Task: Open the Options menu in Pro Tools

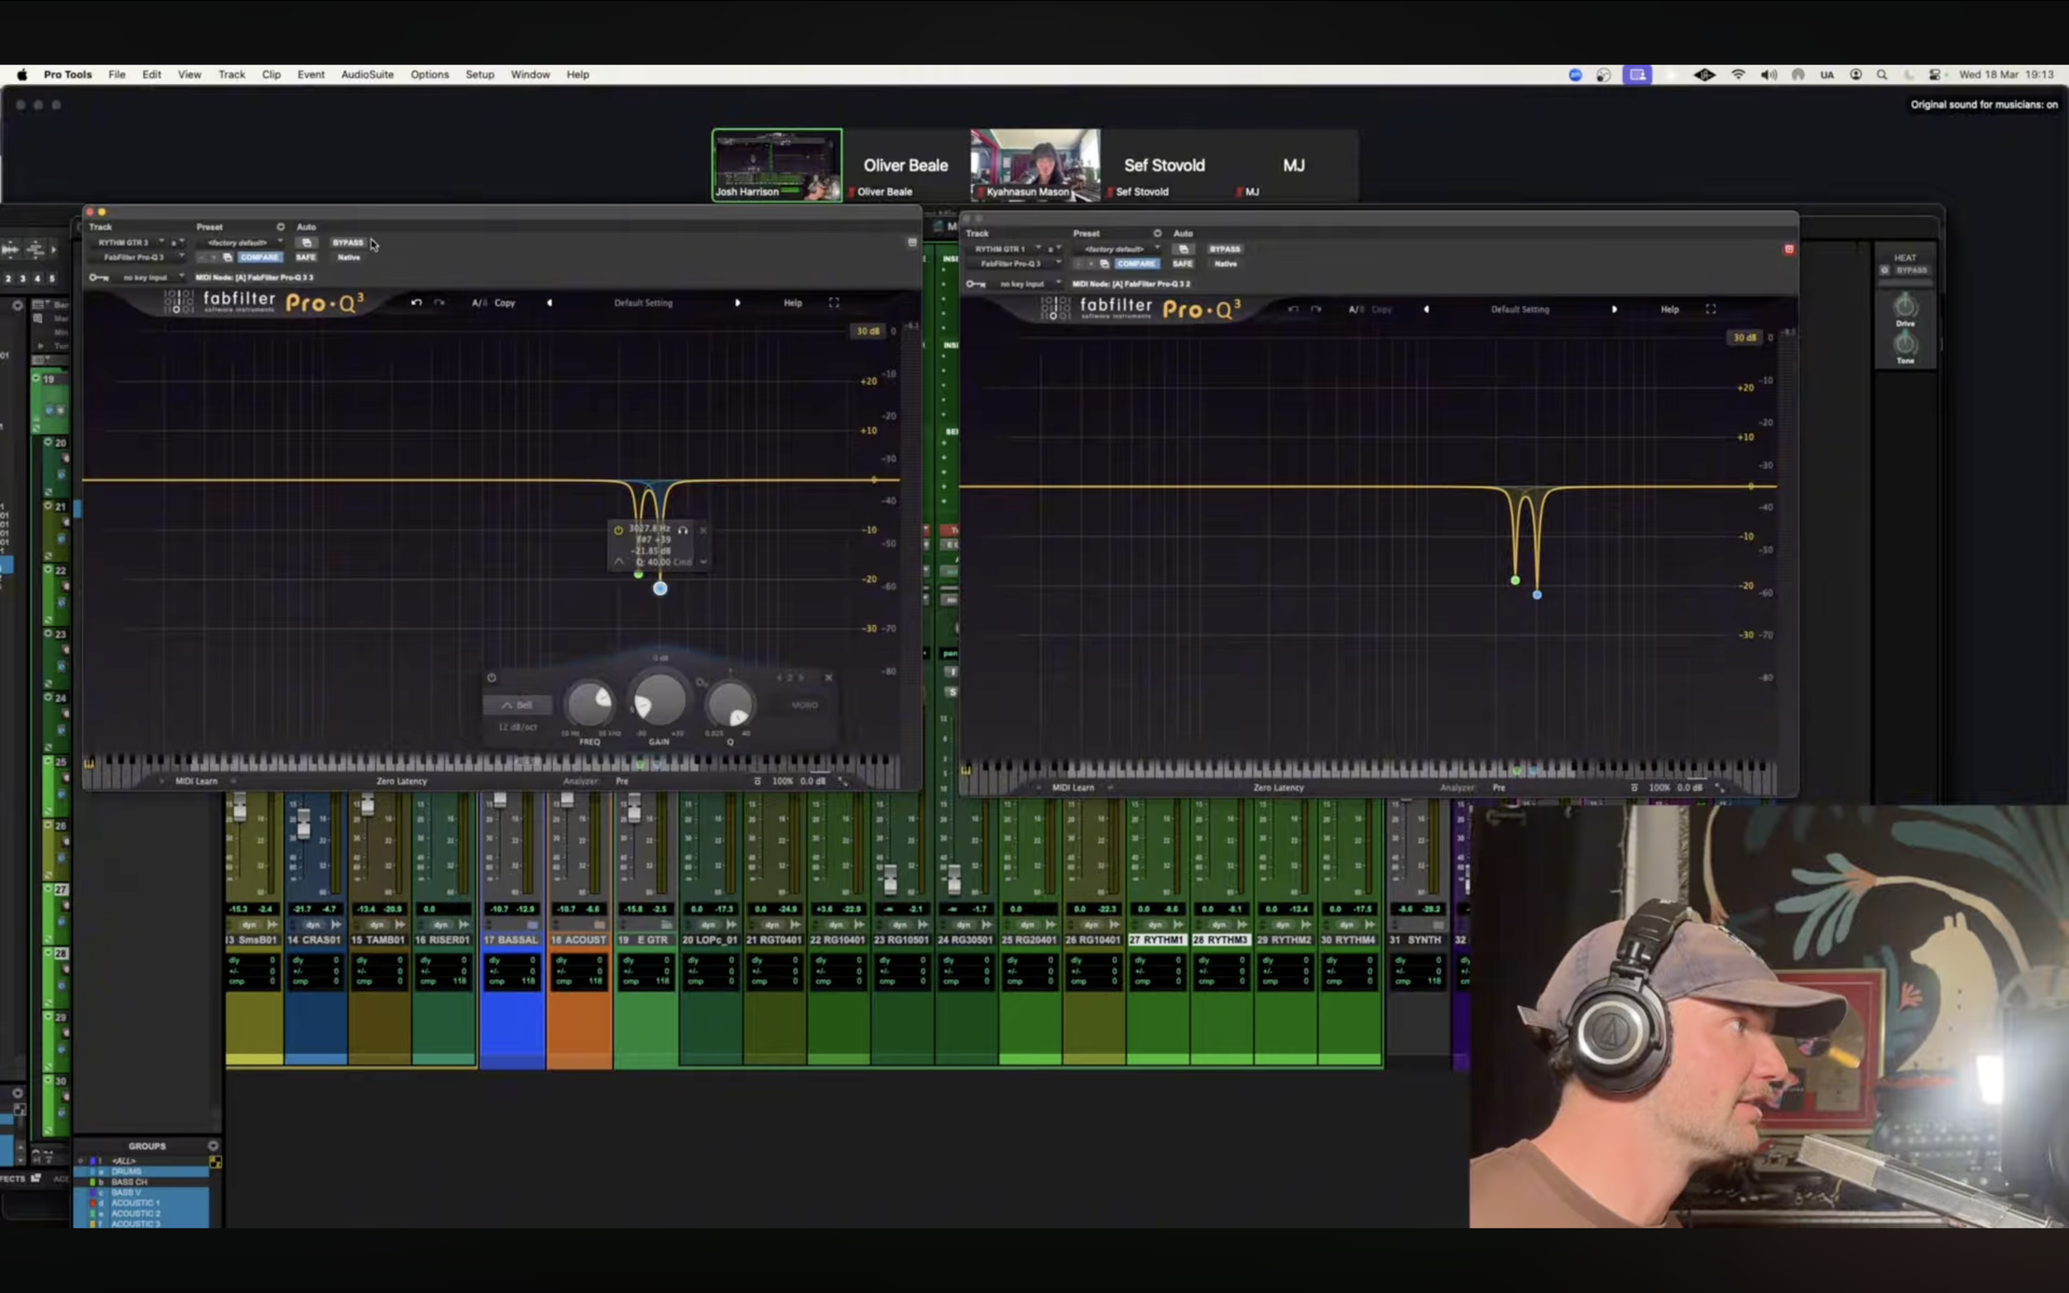Action: [429, 74]
